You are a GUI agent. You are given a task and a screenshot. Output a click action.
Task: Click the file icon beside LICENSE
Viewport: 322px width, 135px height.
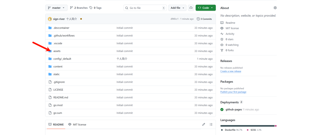coord(50,90)
